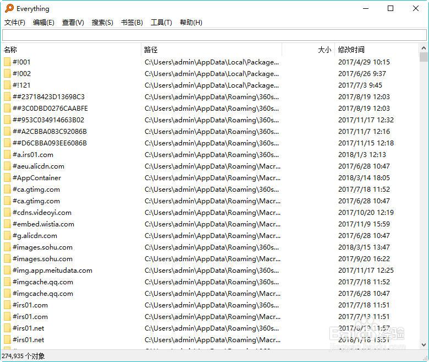
Task: Click the vertical scrollbar thumb
Action: click(424, 57)
